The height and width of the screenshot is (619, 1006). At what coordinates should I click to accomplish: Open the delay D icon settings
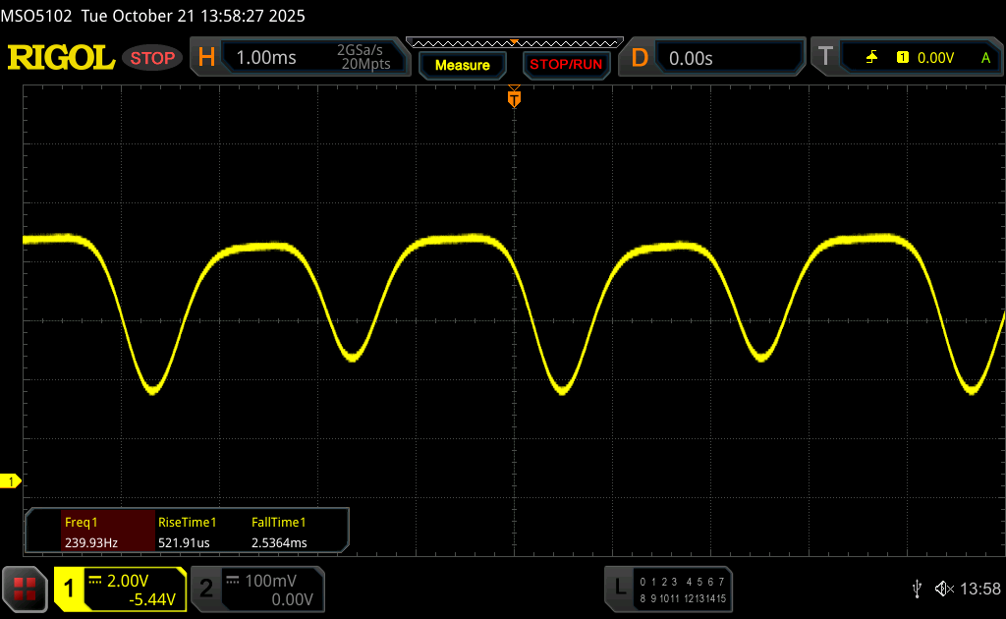tap(640, 58)
